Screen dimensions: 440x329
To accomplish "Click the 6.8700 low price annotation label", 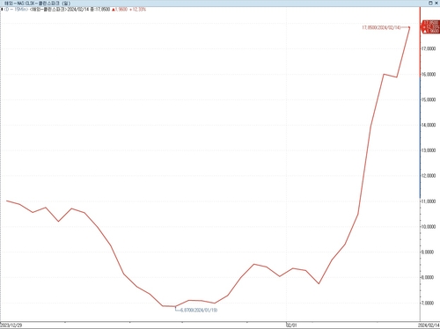I will (x=199, y=310).
